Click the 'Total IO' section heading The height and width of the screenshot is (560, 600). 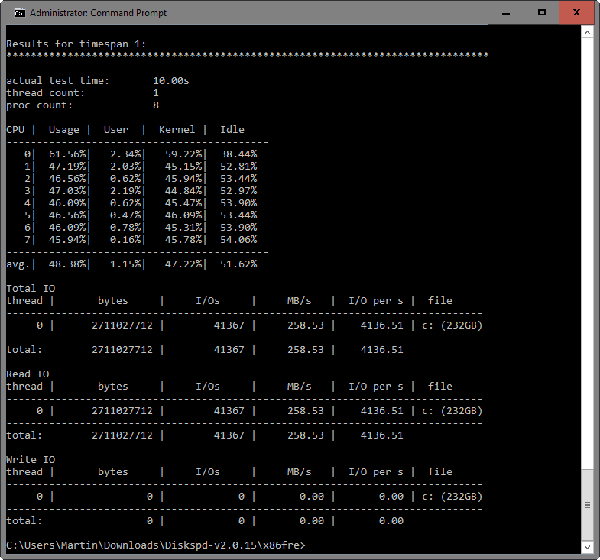click(31, 288)
